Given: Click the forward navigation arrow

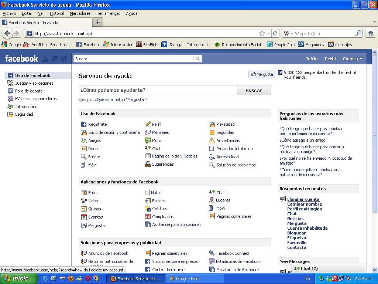Looking at the screenshot, I should [x=16, y=33].
